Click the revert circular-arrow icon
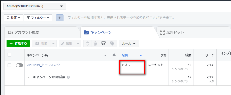 pyautogui.click(x=87, y=43)
